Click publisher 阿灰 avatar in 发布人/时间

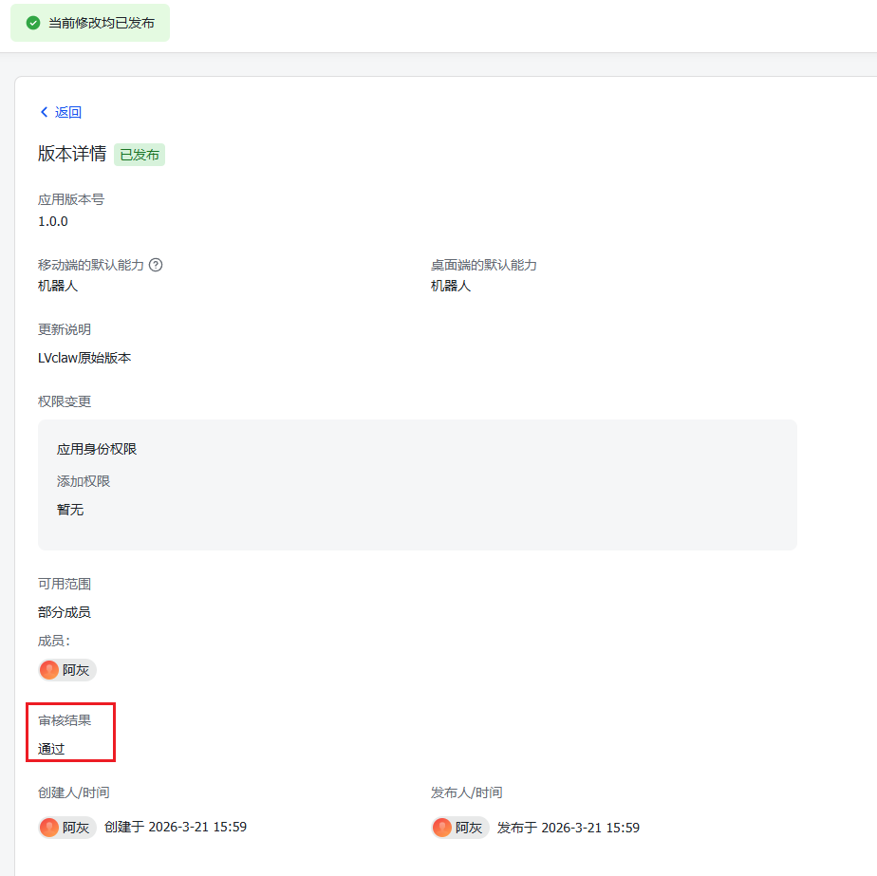(442, 828)
